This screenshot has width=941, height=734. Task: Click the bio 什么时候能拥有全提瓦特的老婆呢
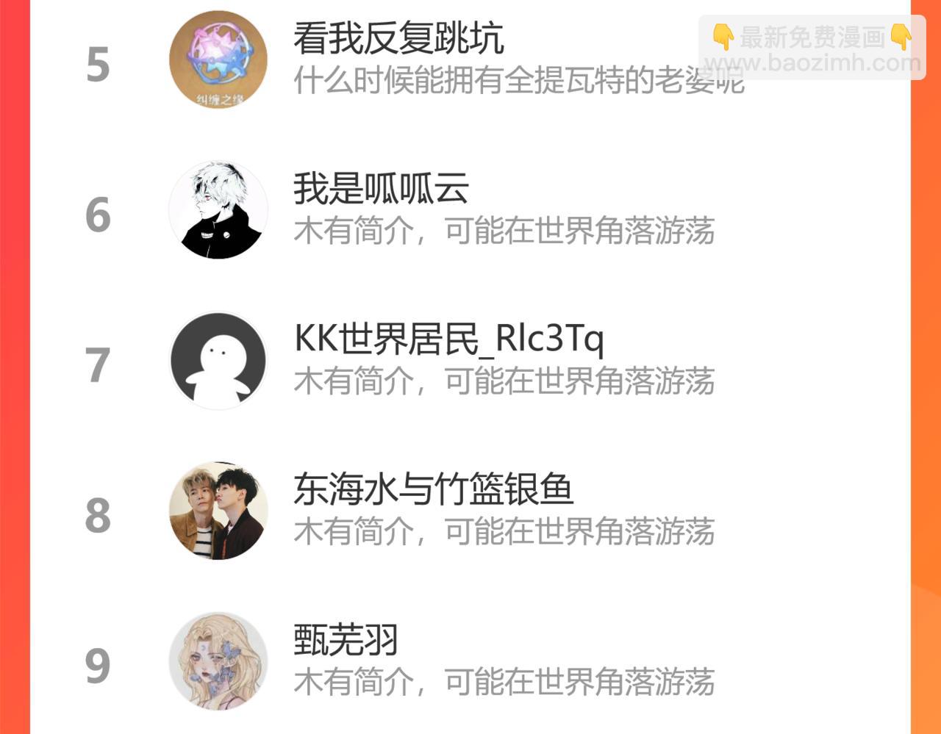click(x=519, y=80)
